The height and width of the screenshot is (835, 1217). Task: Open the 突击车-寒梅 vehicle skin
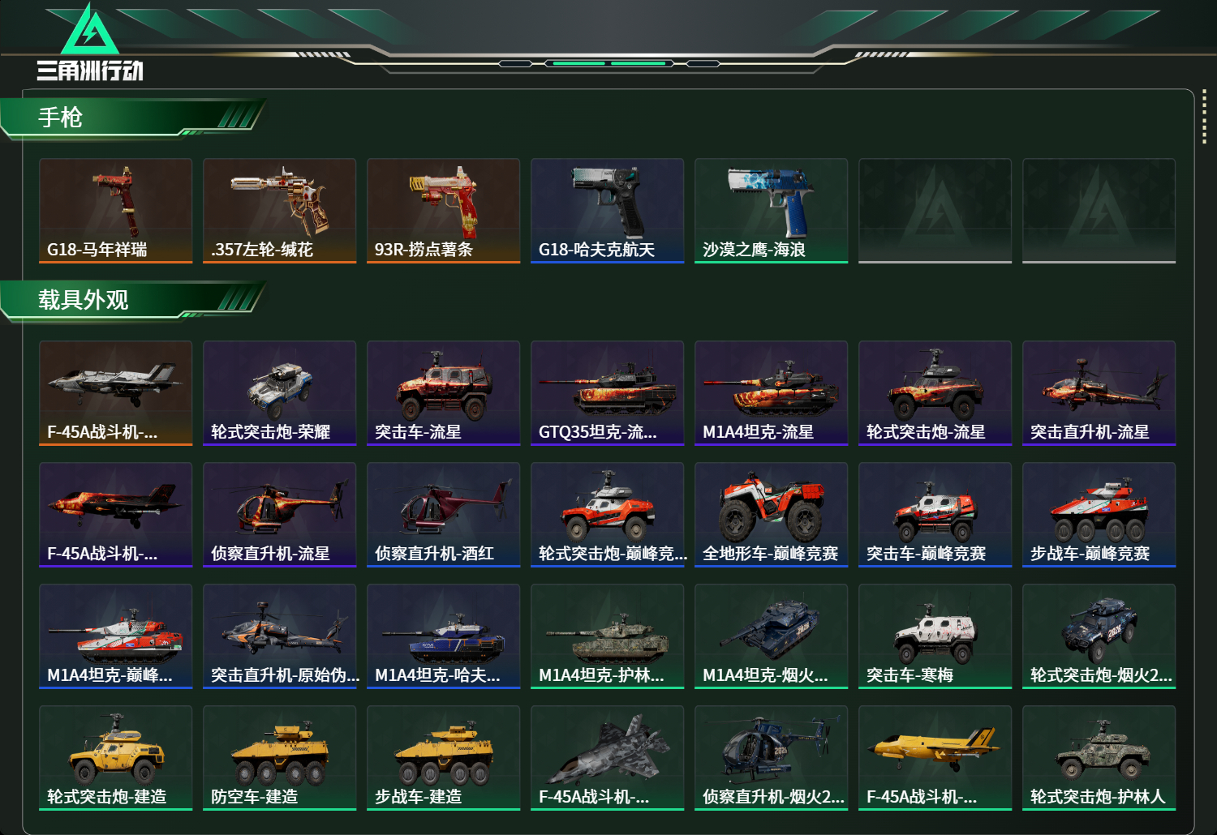pos(935,636)
